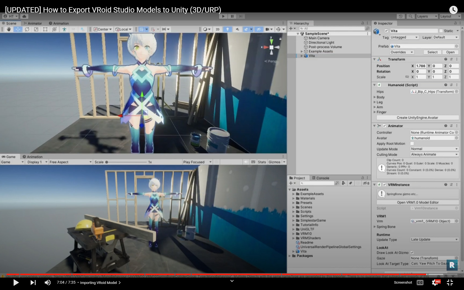Viewport: 464px width, 290px height.
Task: Open Update Type Late Update dropdown
Action: 434,240
